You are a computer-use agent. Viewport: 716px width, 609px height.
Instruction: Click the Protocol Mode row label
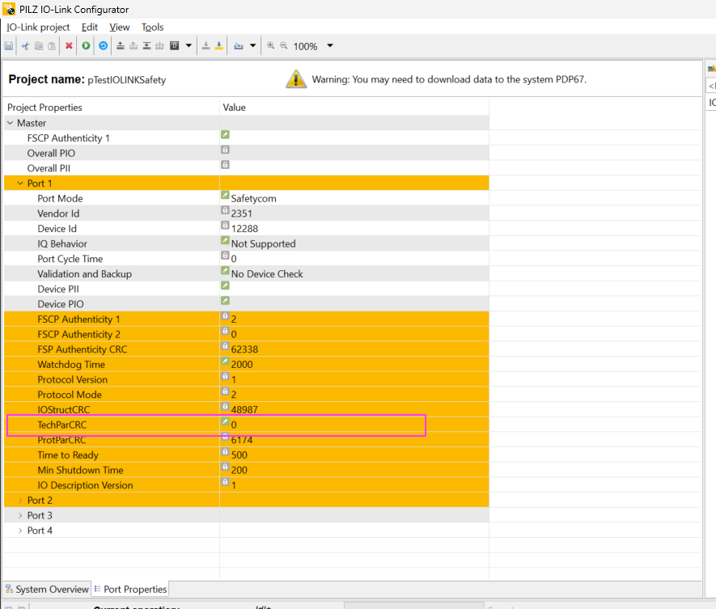[x=70, y=395]
